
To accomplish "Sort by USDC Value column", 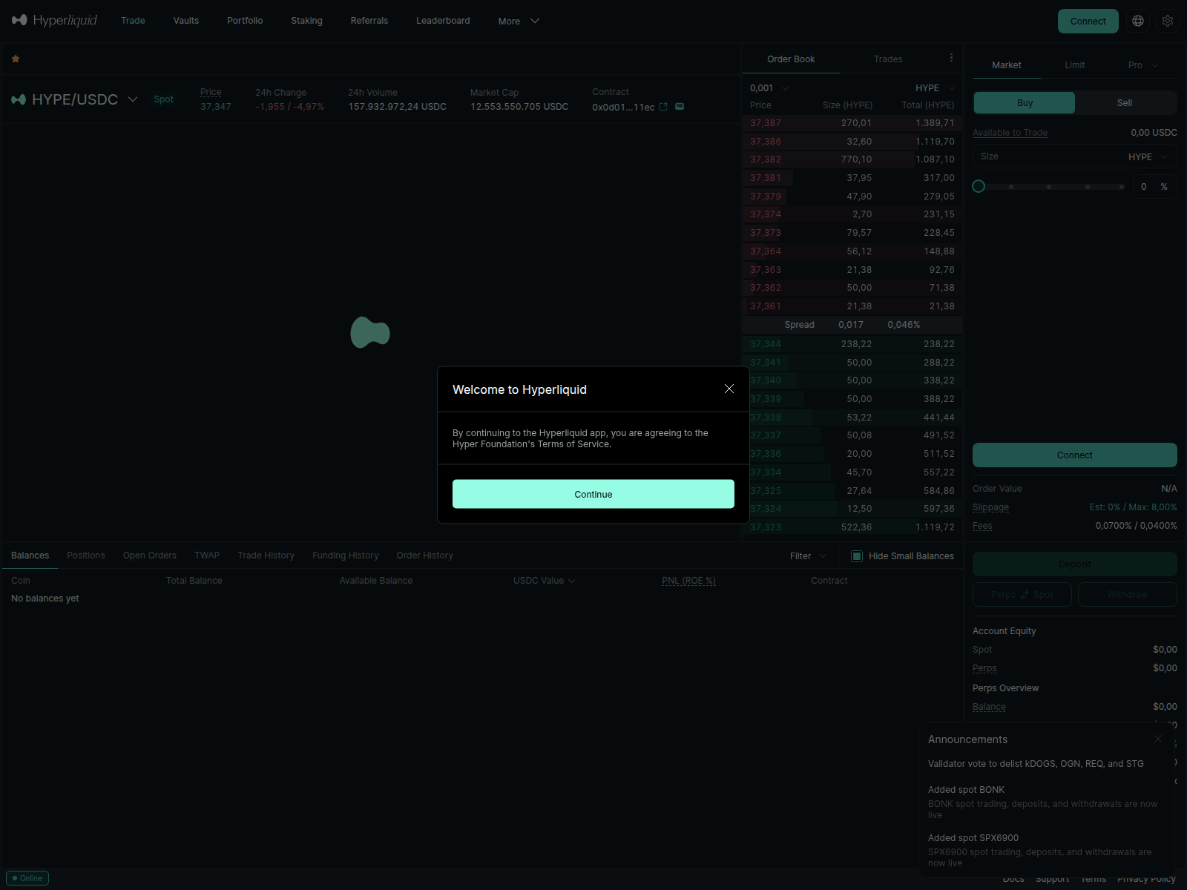I will [544, 581].
